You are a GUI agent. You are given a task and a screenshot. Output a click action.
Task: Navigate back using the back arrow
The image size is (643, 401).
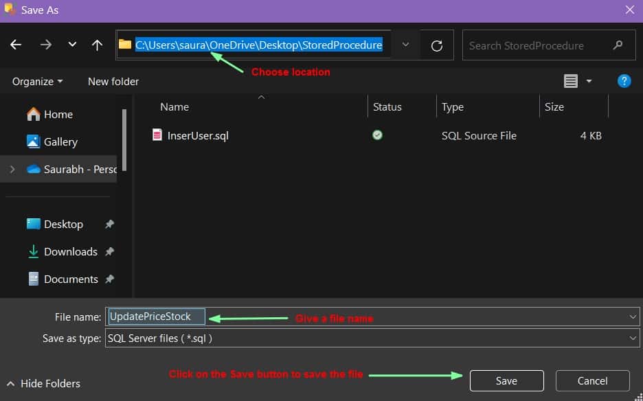coord(16,44)
